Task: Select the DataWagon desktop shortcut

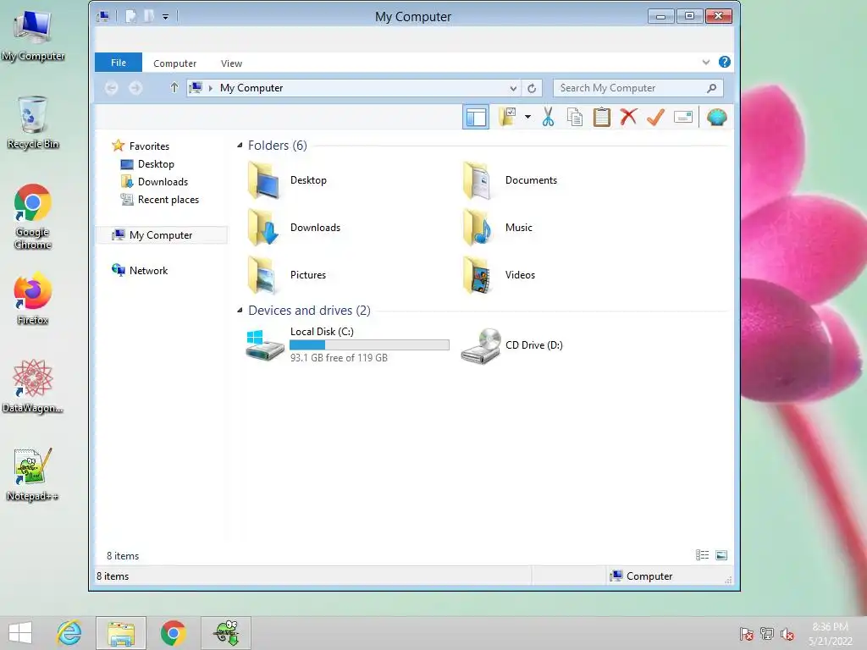Action: pyautogui.click(x=33, y=386)
